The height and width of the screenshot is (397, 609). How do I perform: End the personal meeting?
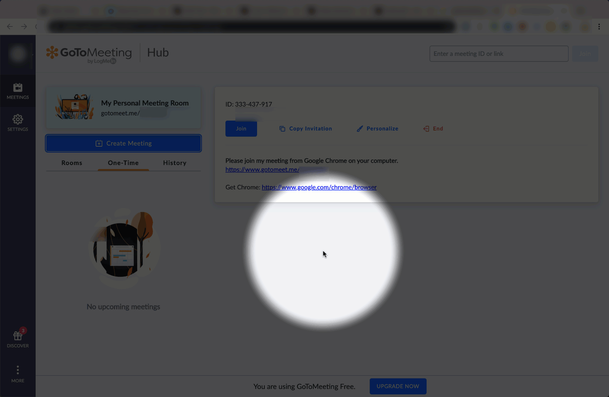[x=433, y=129]
